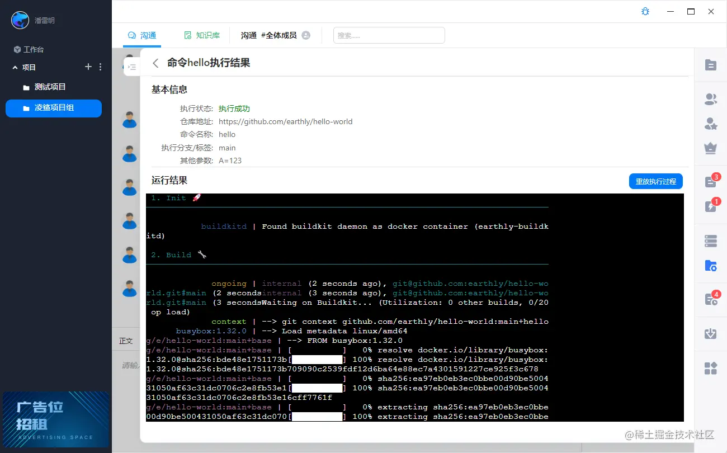Screen dimensions: 727x453
Task: Click the back arrow beside 命令hello执行结果
Action: [x=156, y=63]
